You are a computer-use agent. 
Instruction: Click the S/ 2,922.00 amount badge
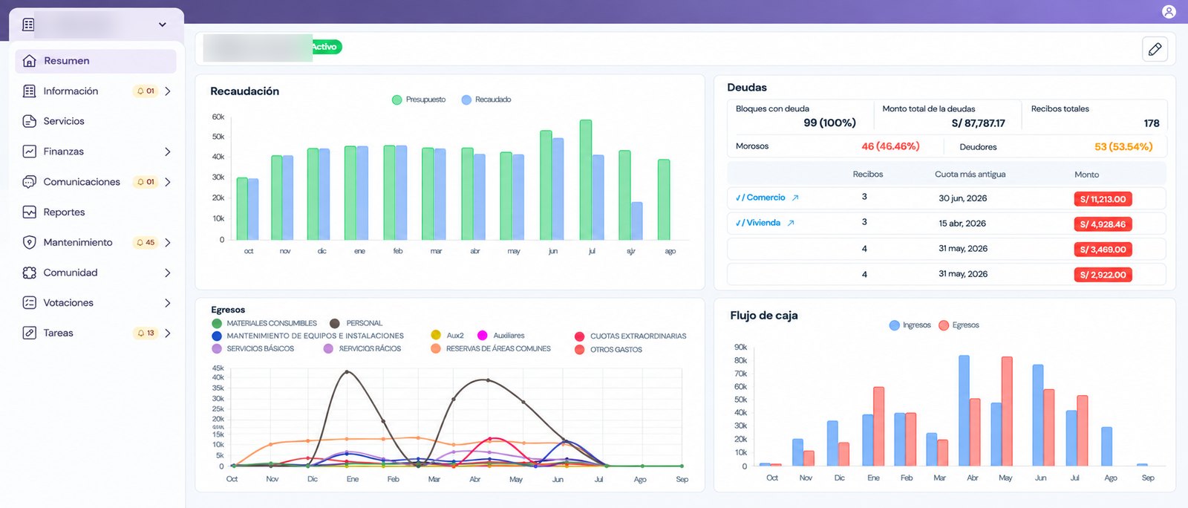pyautogui.click(x=1103, y=275)
